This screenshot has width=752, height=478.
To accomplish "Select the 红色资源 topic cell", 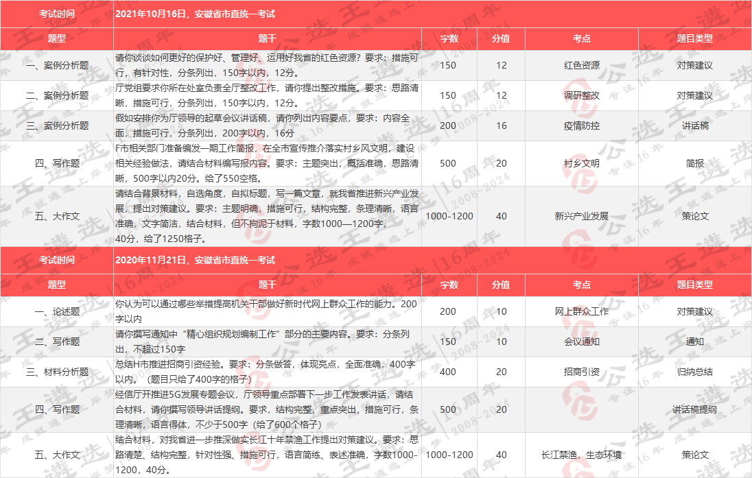I will click(581, 66).
